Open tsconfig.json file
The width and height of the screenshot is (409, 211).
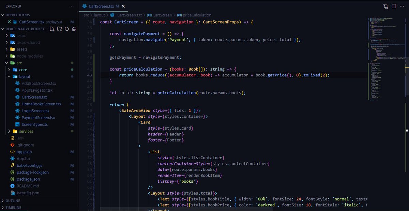(39, 193)
